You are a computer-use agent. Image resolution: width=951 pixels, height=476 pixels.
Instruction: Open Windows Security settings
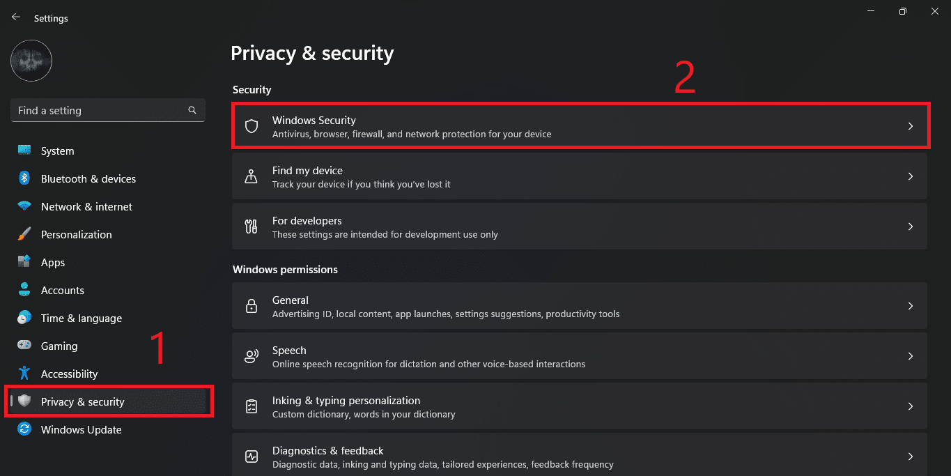580,125
